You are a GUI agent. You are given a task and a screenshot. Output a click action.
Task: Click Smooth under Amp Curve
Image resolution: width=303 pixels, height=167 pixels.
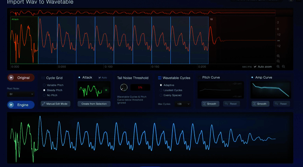(259, 104)
